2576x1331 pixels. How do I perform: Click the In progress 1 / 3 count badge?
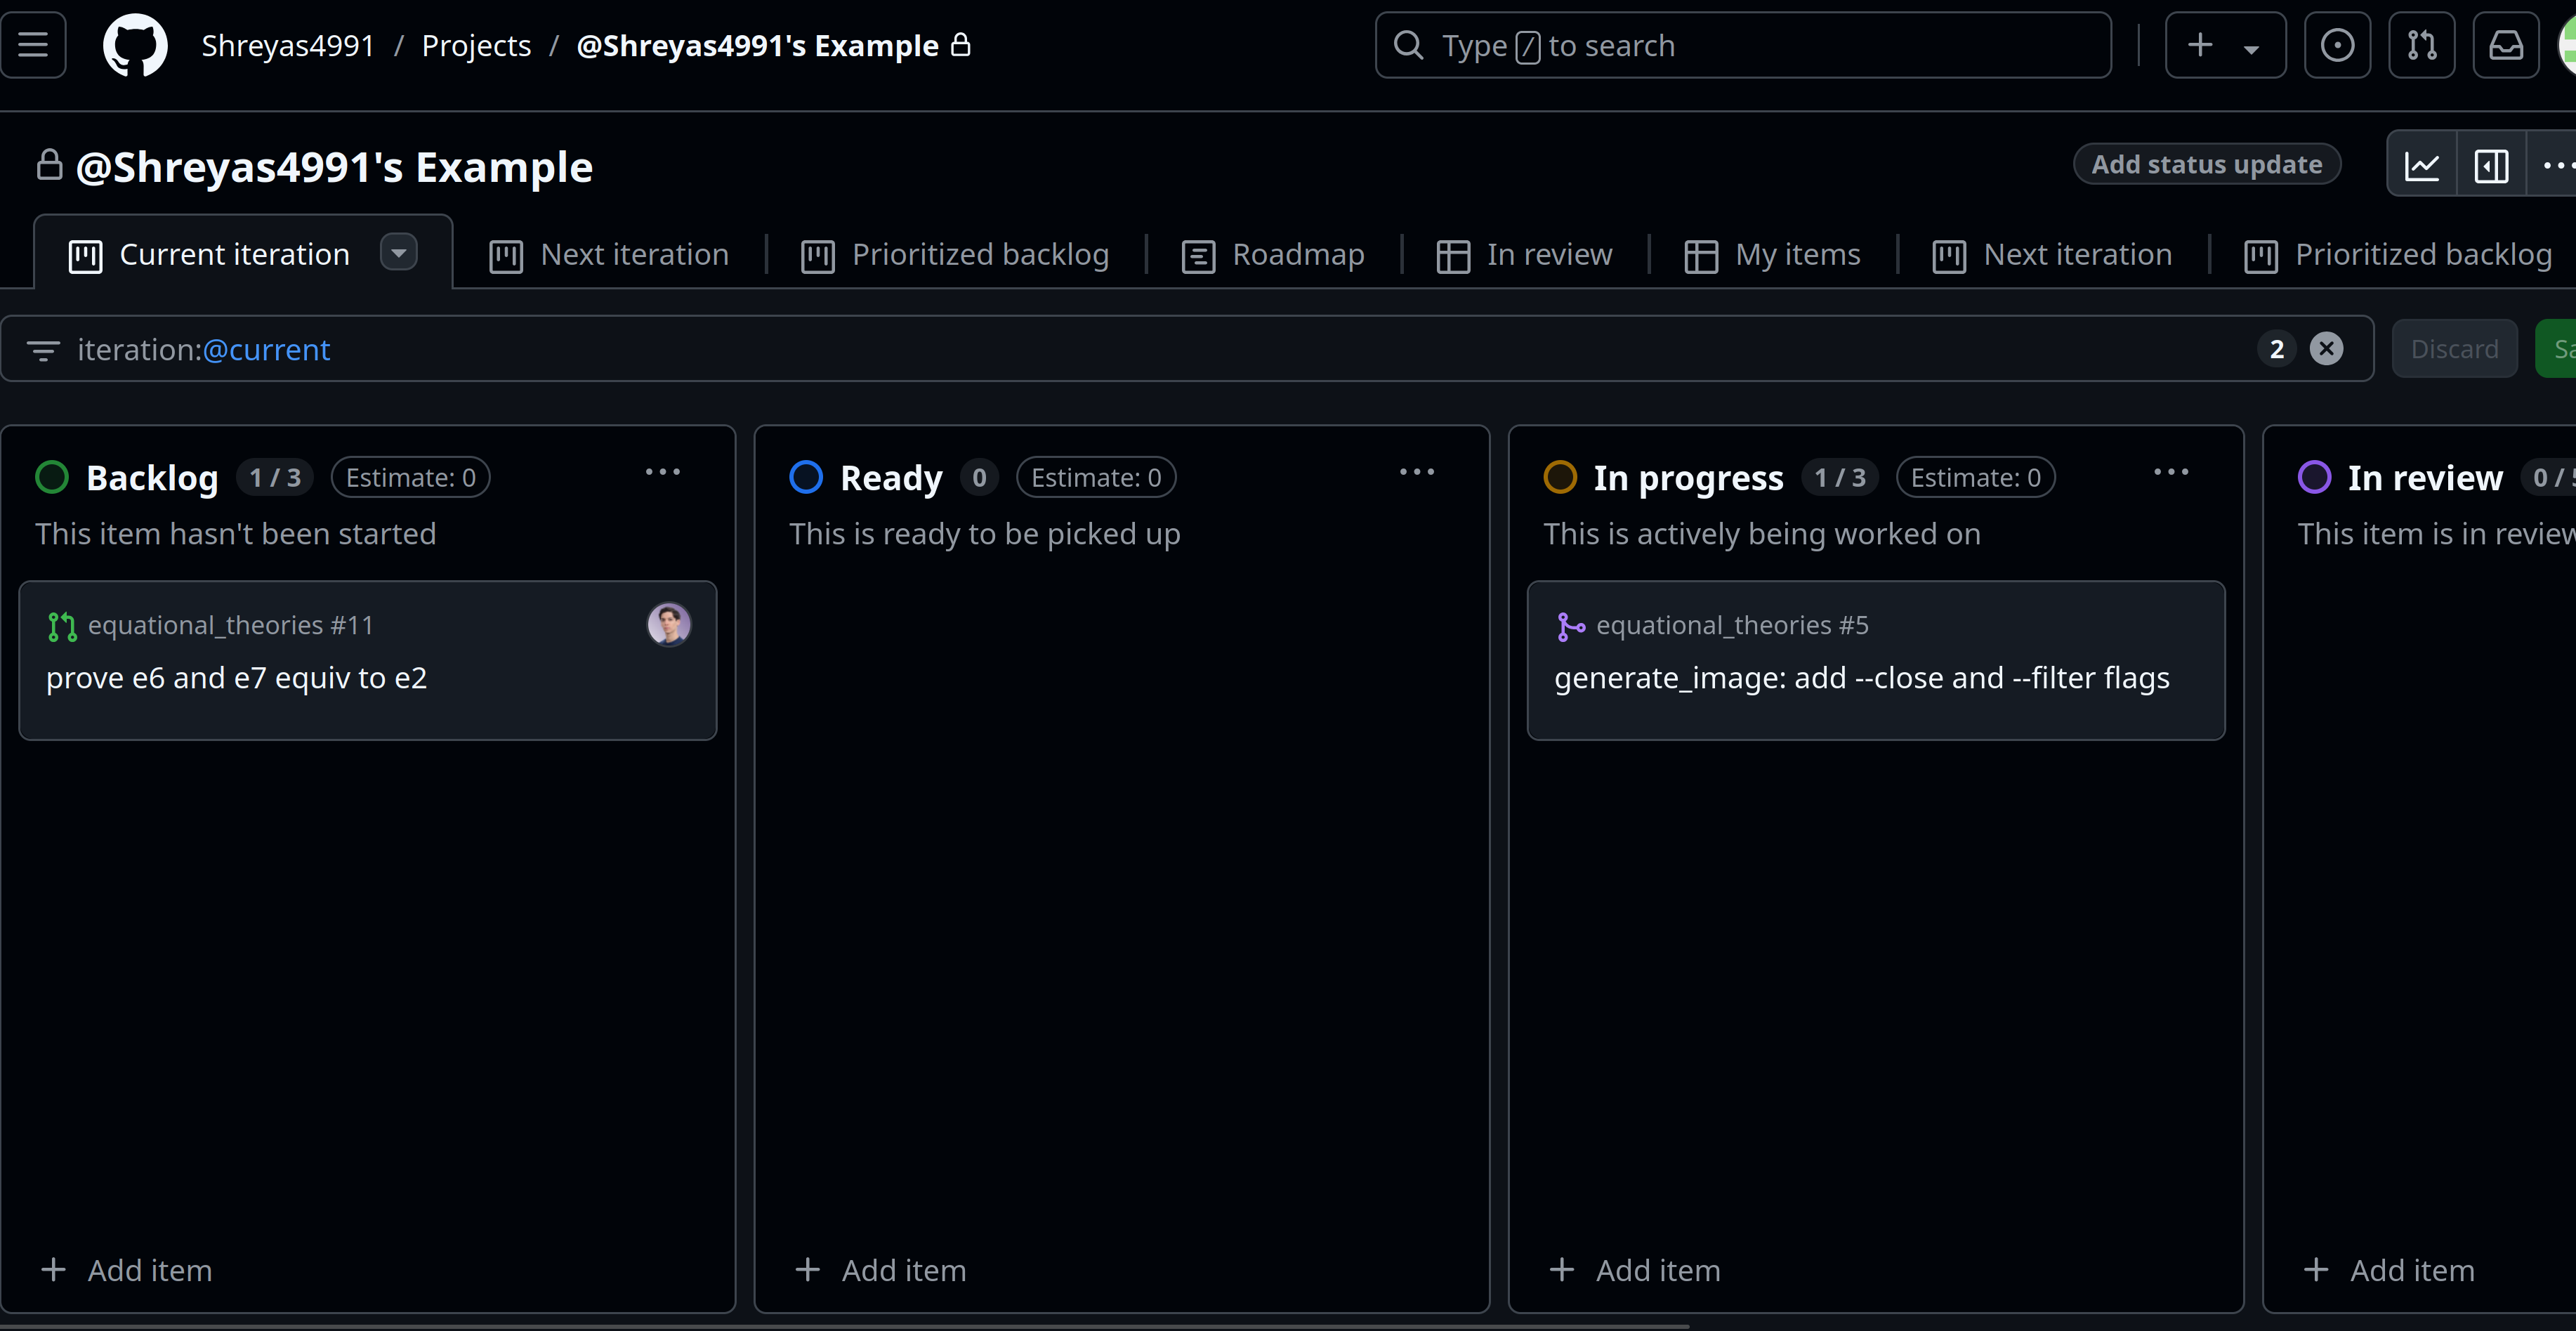tap(1840, 477)
